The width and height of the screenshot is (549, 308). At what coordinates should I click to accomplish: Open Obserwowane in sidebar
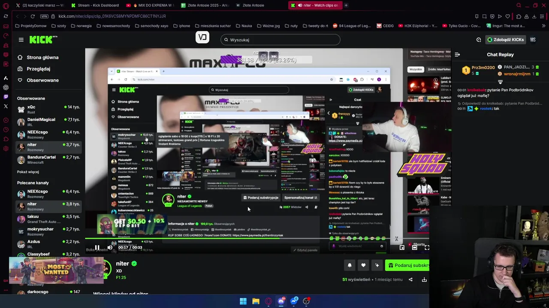pos(42,80)
